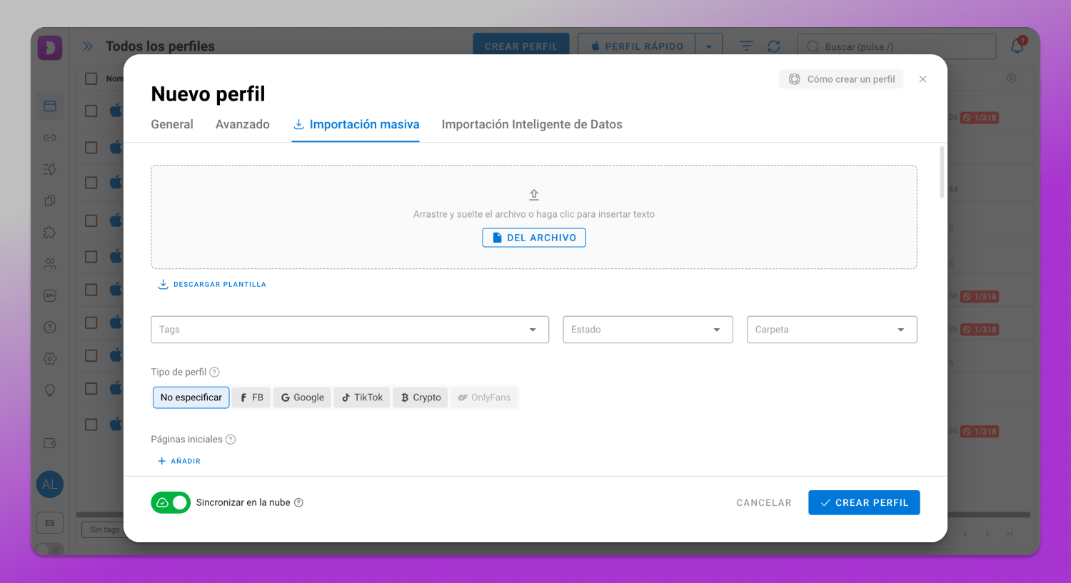
Task: Show help for Tipo de perfil
Action: [214, 372]
